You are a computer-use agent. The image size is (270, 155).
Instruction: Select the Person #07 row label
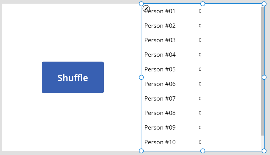[160, 99]
